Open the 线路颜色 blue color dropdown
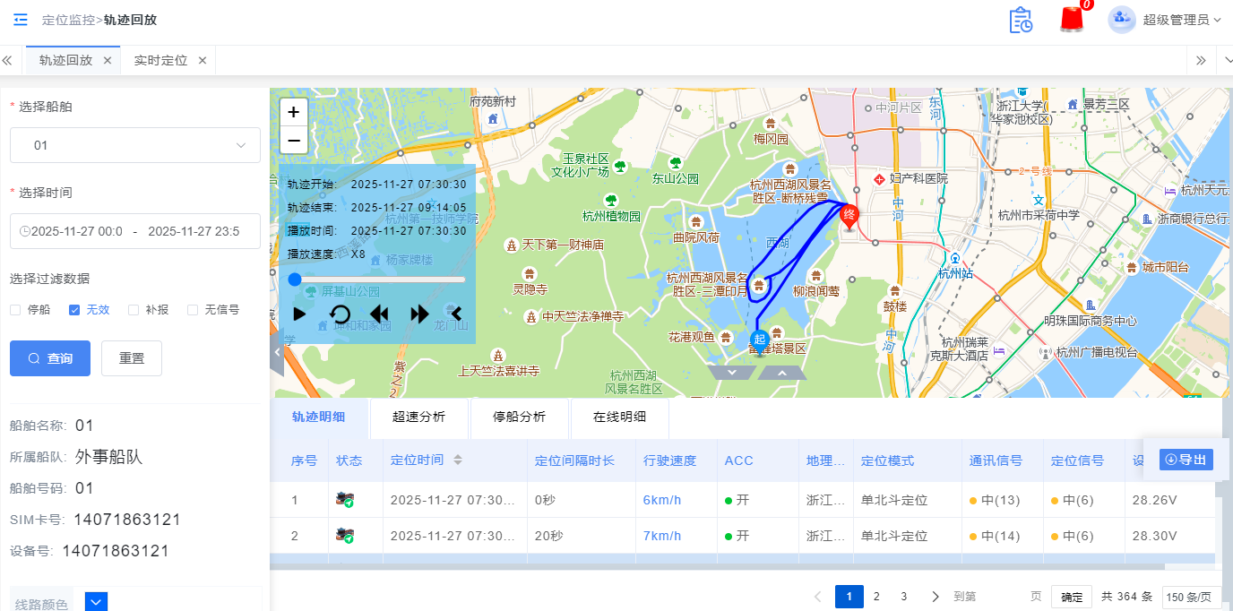This screenshot has height=611, width=1233. pos(97,602)
